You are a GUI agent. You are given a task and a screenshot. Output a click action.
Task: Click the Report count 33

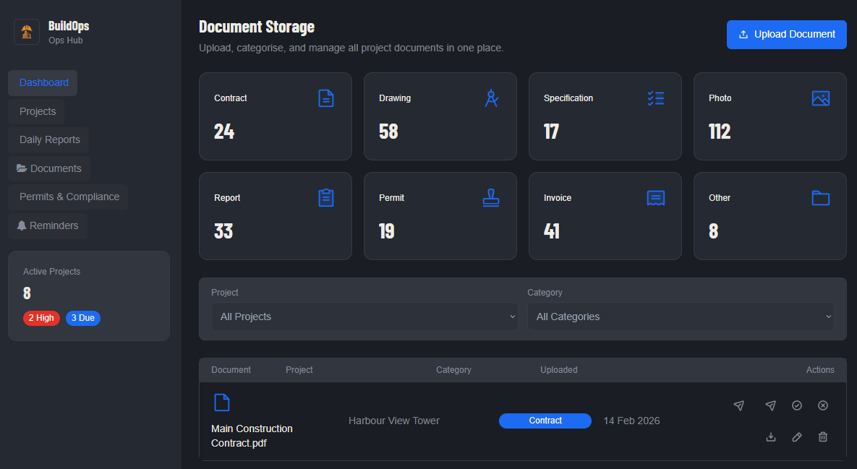(223, 231)
